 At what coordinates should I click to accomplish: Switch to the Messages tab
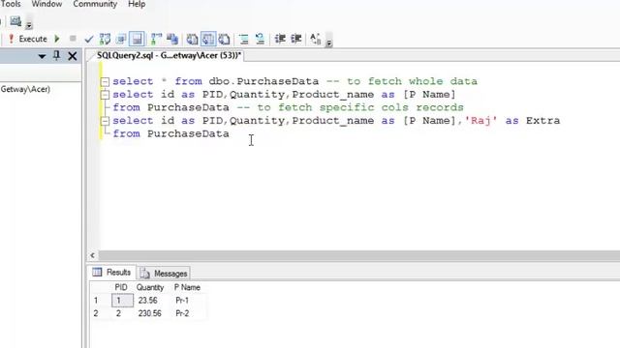(164, 274)
